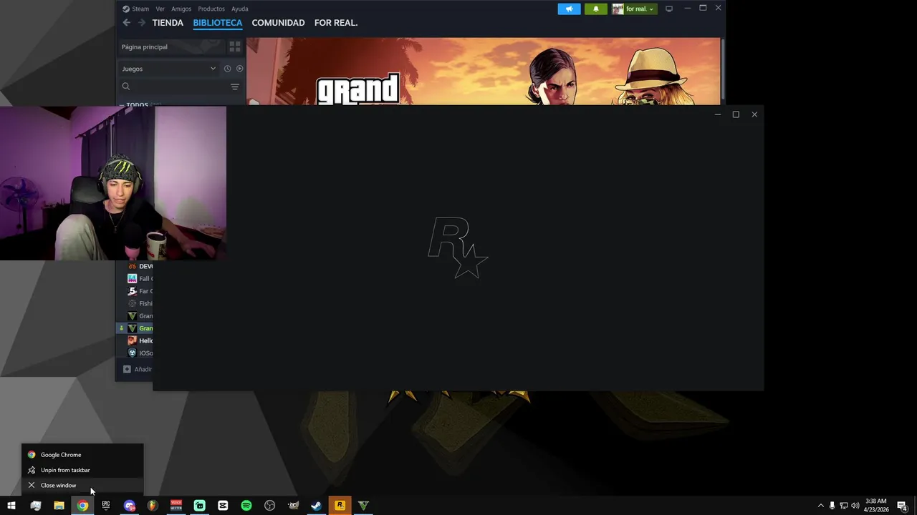Click the Steam library search field

point(179,87)
